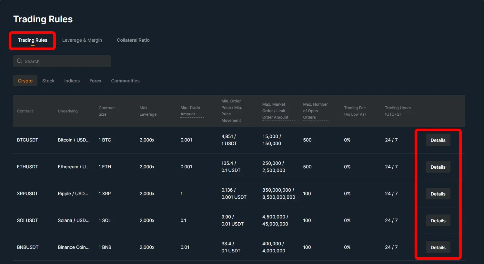The image size is (484, 264).
Task: Select the Stock category filter
Action: click(48, 81)
